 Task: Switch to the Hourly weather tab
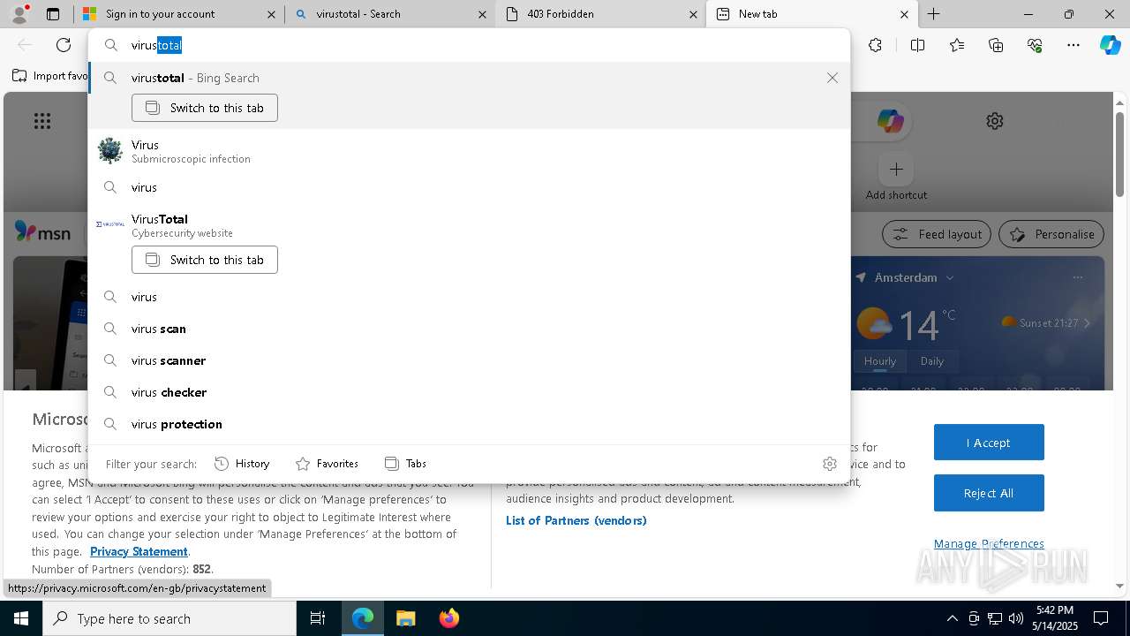(879, 360)
